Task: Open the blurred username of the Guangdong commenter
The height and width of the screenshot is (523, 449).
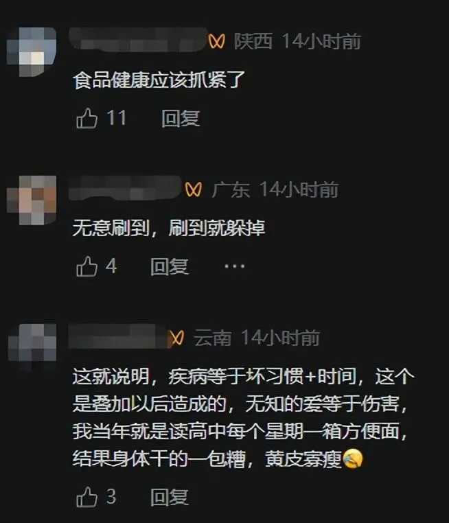Action: pos(126,188)
